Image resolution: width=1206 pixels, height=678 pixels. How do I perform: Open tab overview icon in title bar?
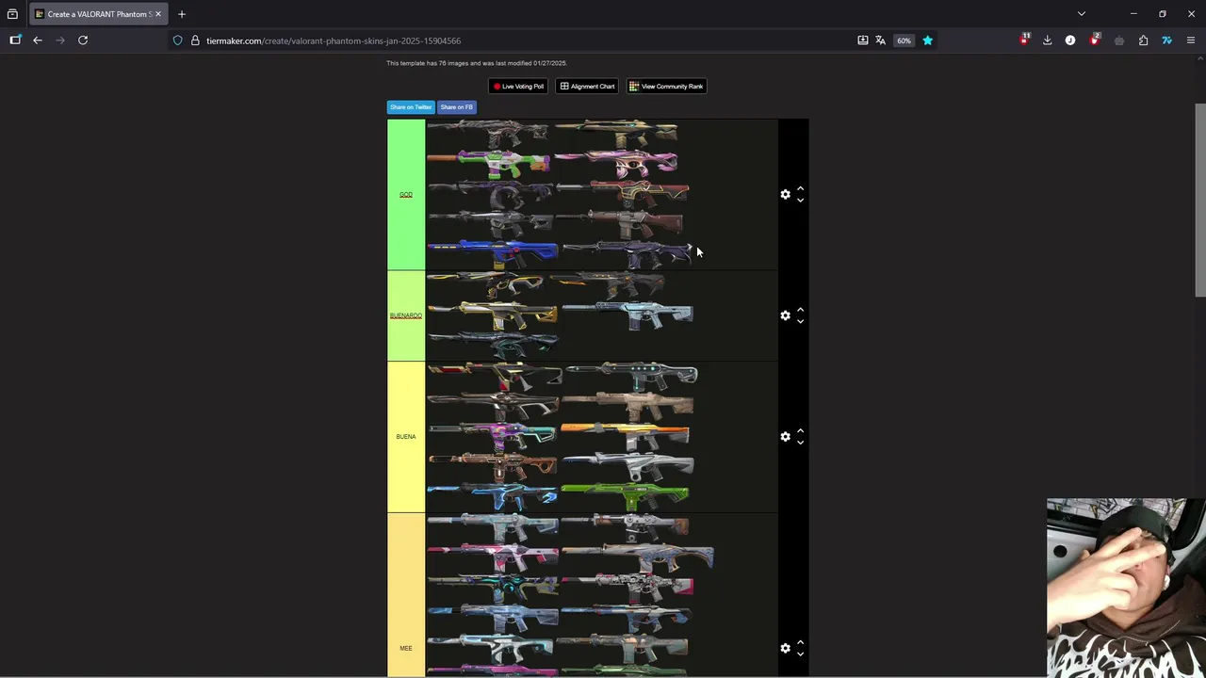coord(12,14)
